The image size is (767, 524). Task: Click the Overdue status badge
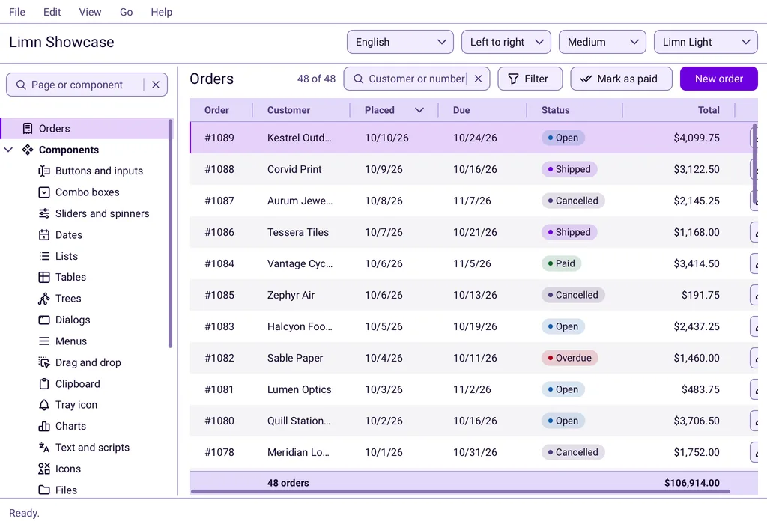point(569,358)
